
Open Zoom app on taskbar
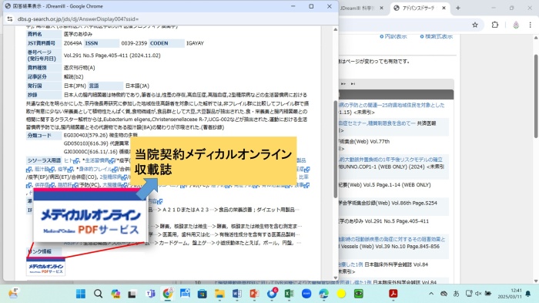(306, 294)
